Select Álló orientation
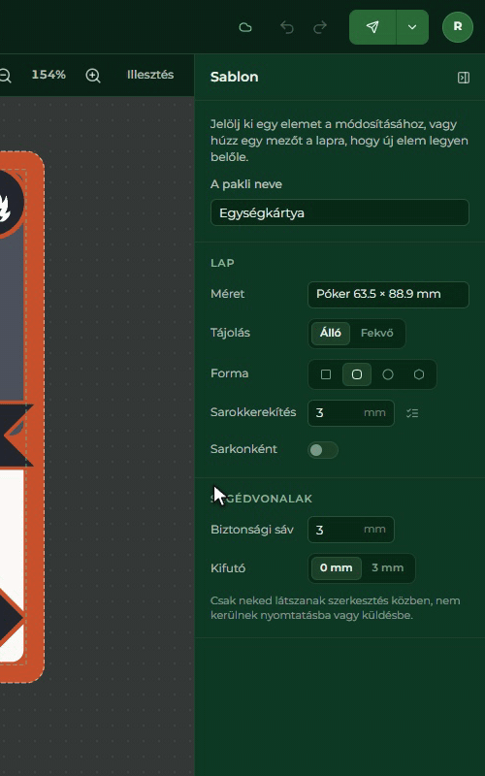This screenshot has height=776, width=485. pos(331,333)
